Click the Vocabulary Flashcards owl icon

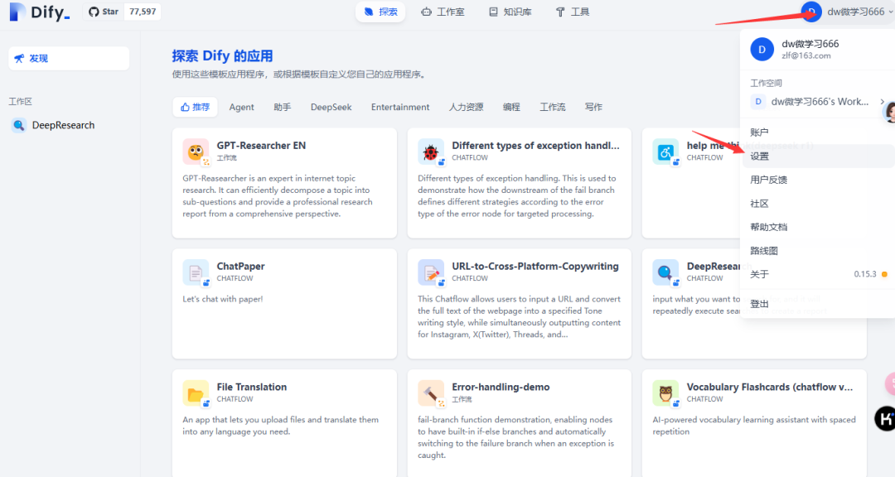click(665, 393)
